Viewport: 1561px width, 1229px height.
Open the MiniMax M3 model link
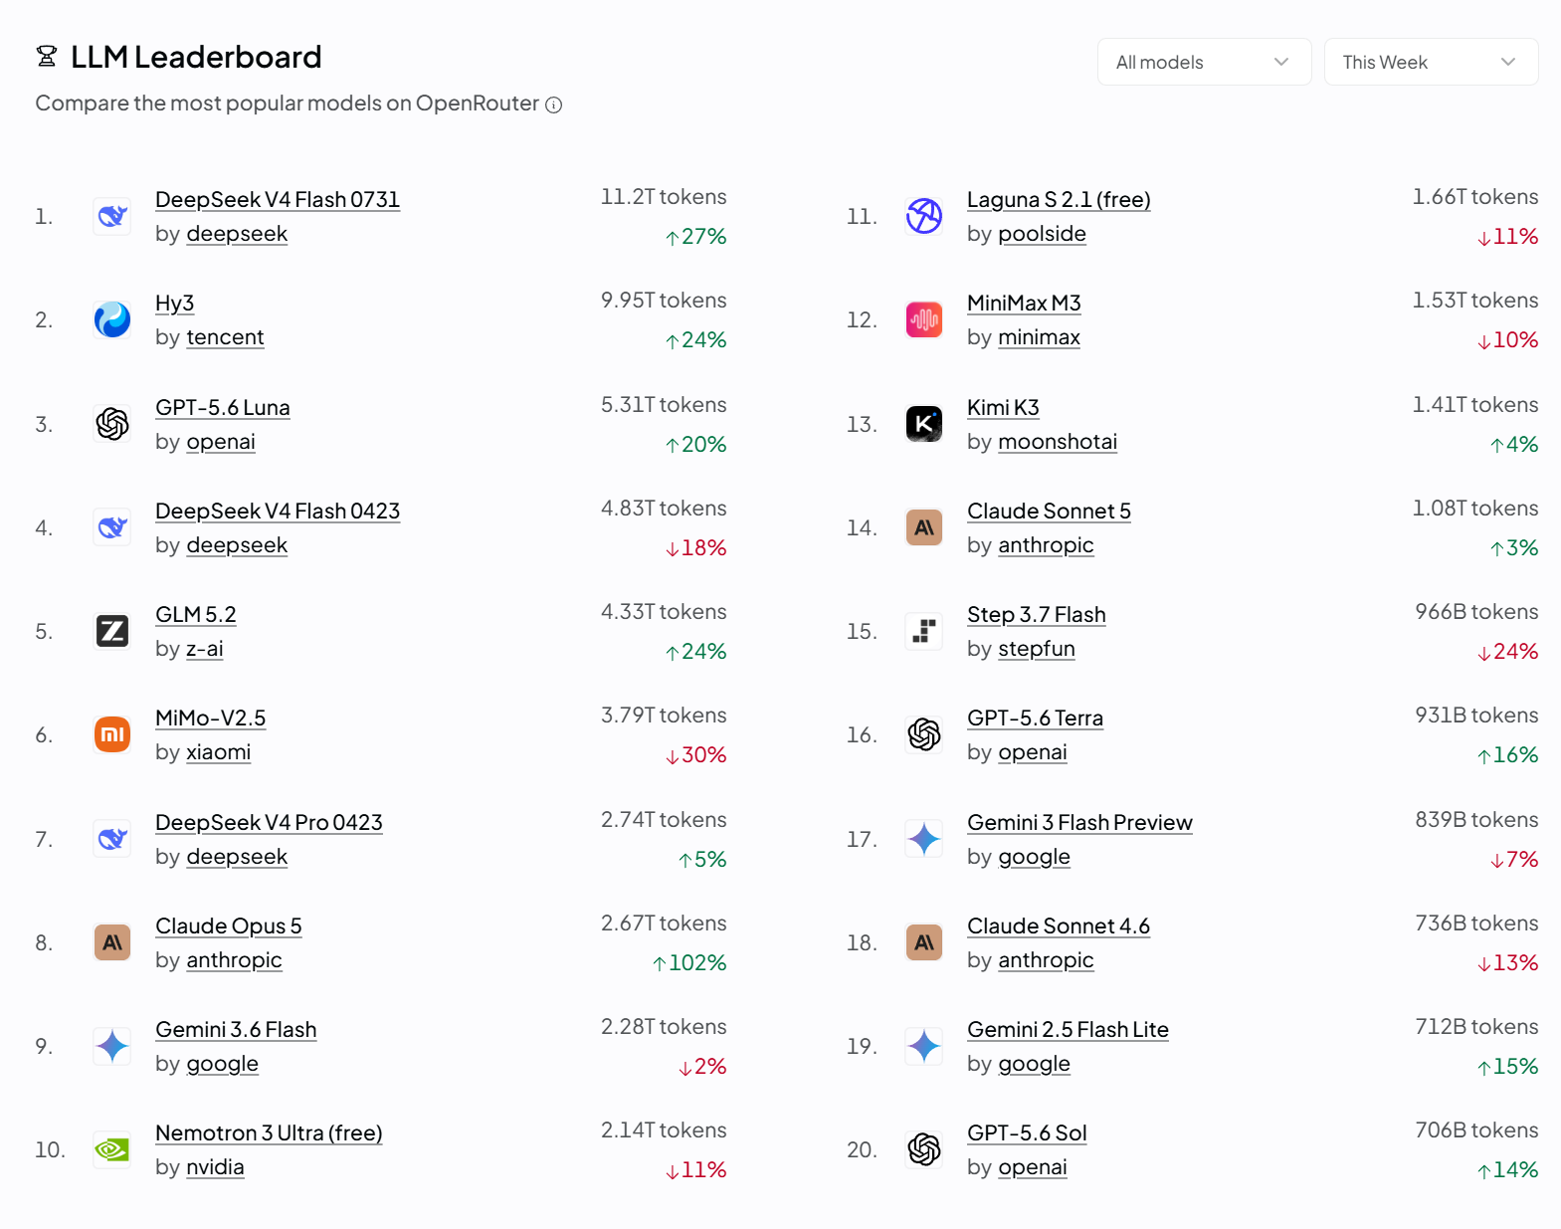coord(1024,304)
